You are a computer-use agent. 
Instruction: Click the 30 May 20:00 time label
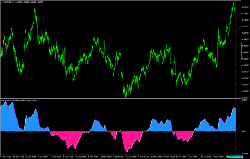[x=169, y=157]
